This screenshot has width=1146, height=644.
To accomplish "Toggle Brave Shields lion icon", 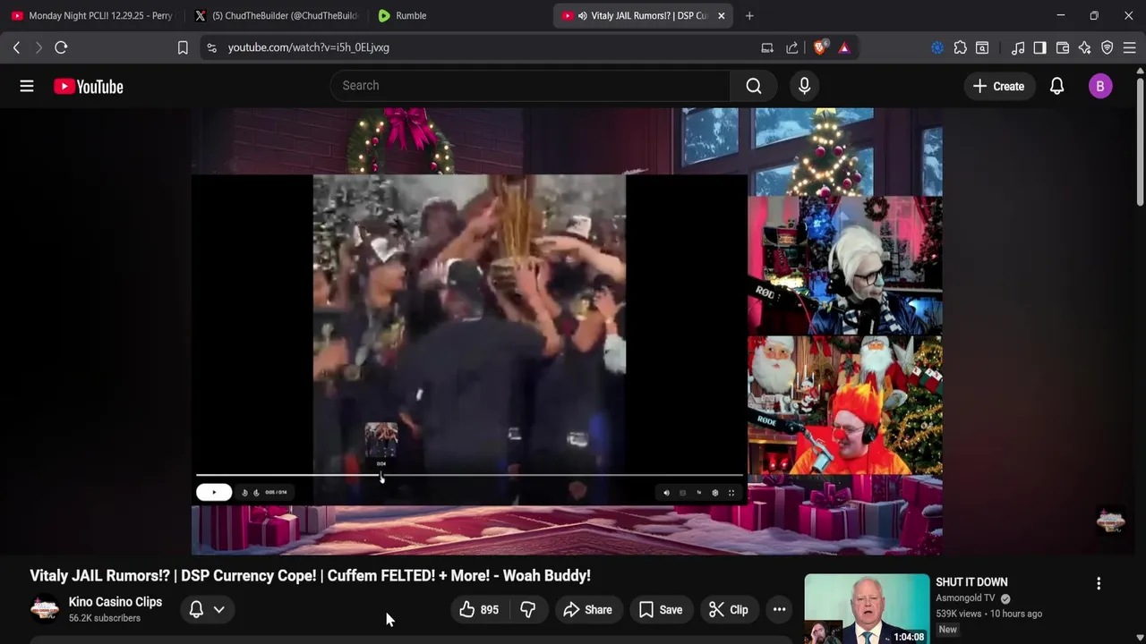I will [819, 47].
